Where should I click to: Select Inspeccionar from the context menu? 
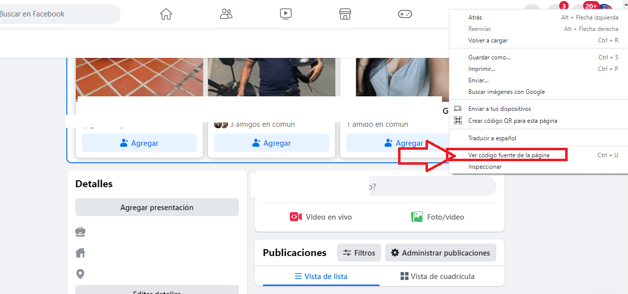[x=485, y=166]
